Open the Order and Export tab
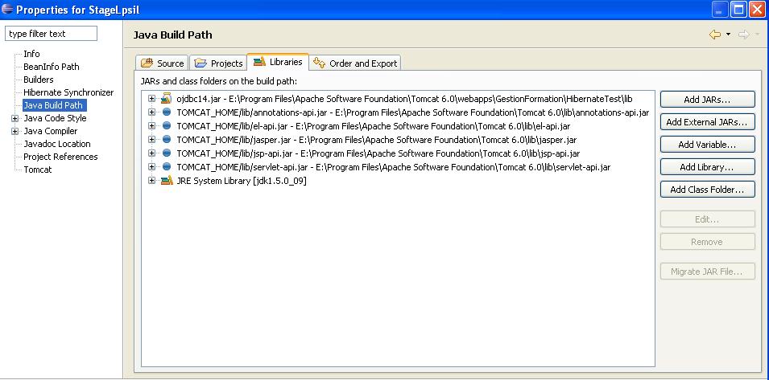Image resolution: width=769 pixels, height=380 pixels. tap(355, 63)
